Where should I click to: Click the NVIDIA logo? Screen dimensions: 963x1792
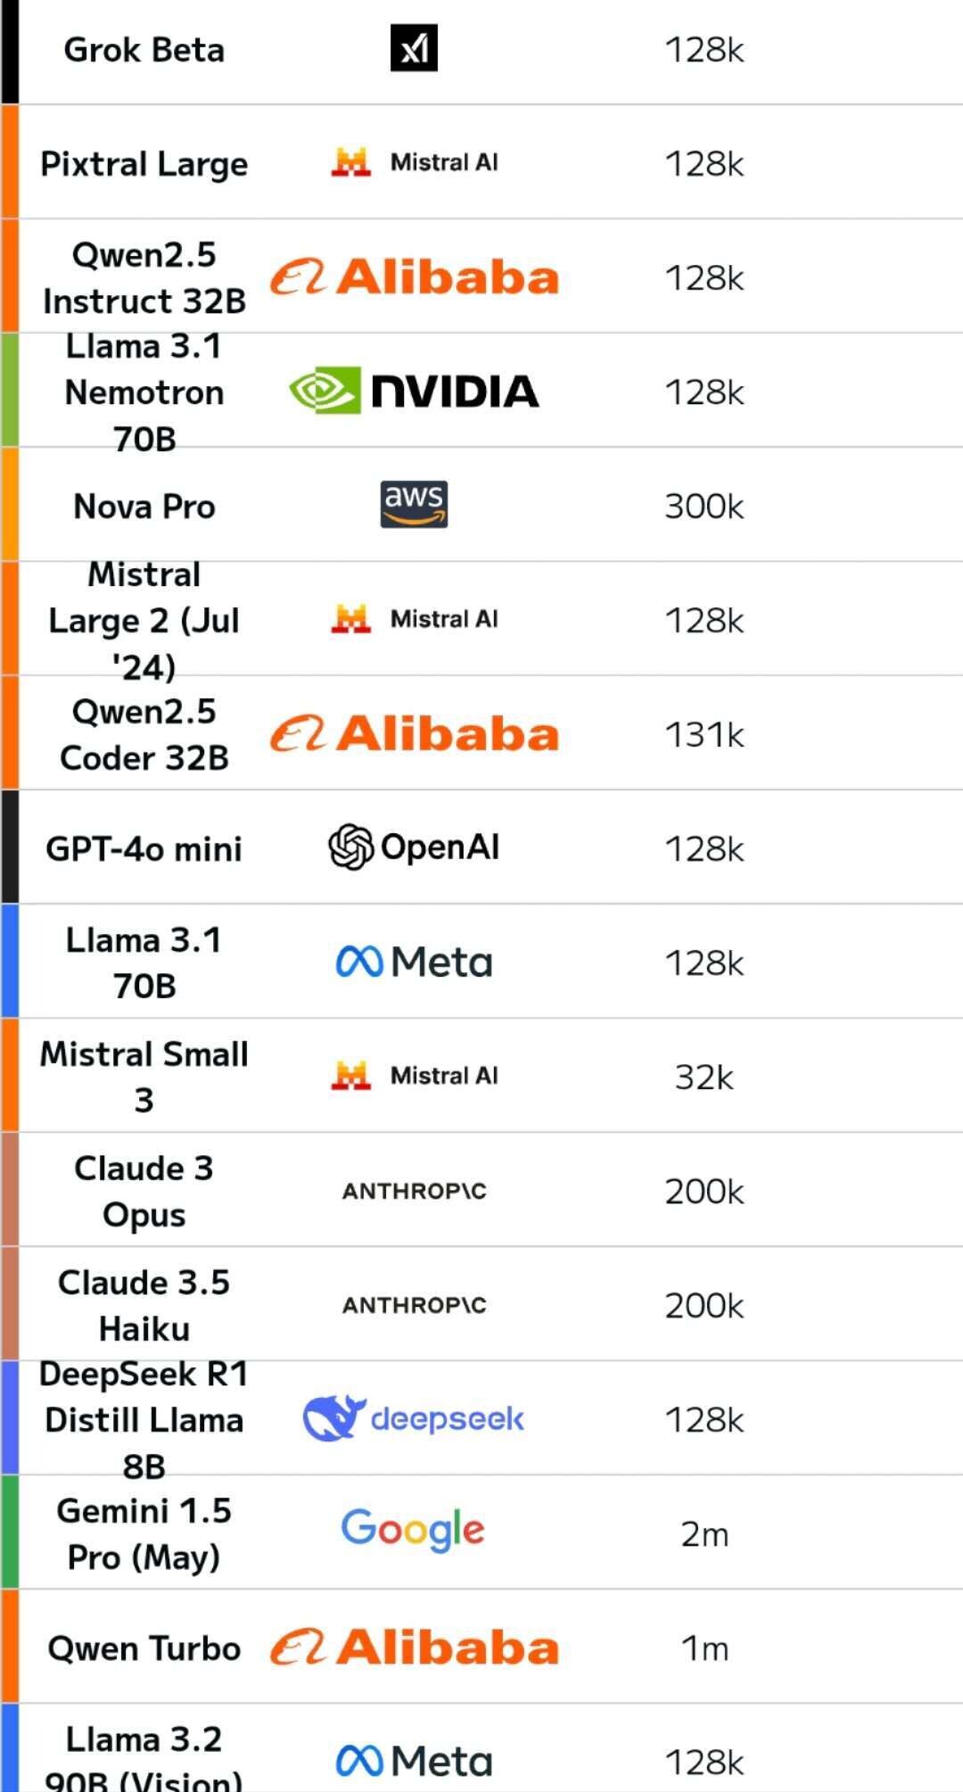point(414,391)
